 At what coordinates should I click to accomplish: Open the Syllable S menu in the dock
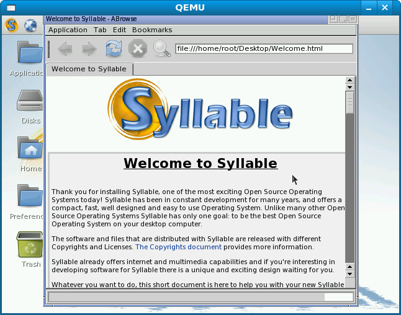[12, 25]
